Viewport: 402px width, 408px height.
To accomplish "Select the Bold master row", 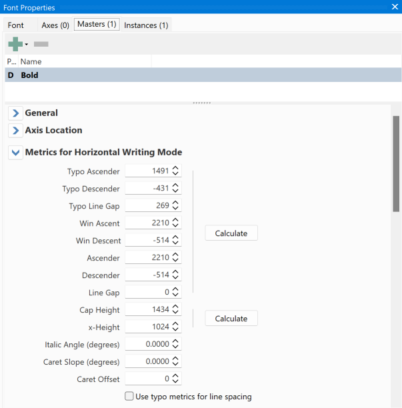I will click(200, 75).
